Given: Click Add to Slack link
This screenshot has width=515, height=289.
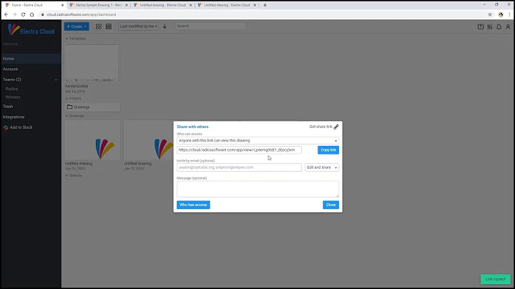Looking at the screenshot, I should [x=21, y=127].
